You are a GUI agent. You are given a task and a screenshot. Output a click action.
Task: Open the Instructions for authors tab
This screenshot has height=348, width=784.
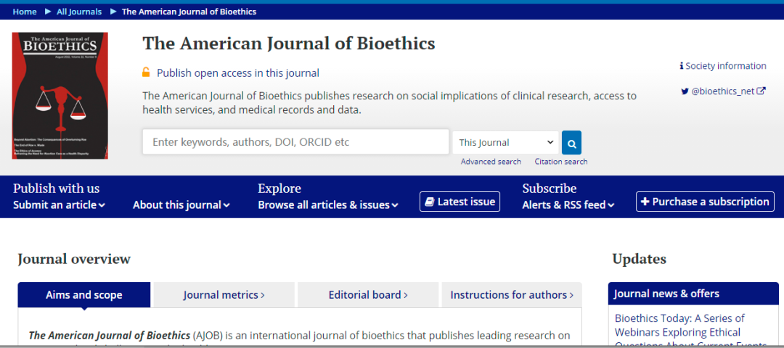(512, 295)
